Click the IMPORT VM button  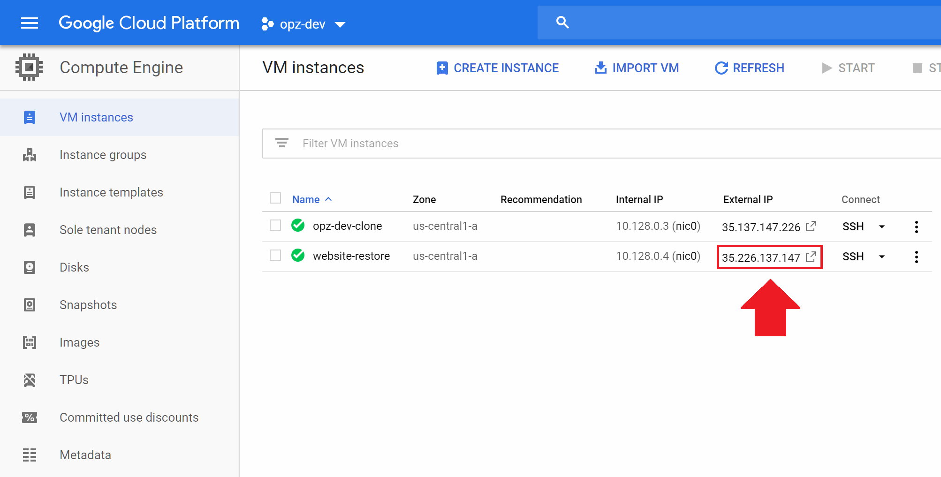[x=637, y=68]
